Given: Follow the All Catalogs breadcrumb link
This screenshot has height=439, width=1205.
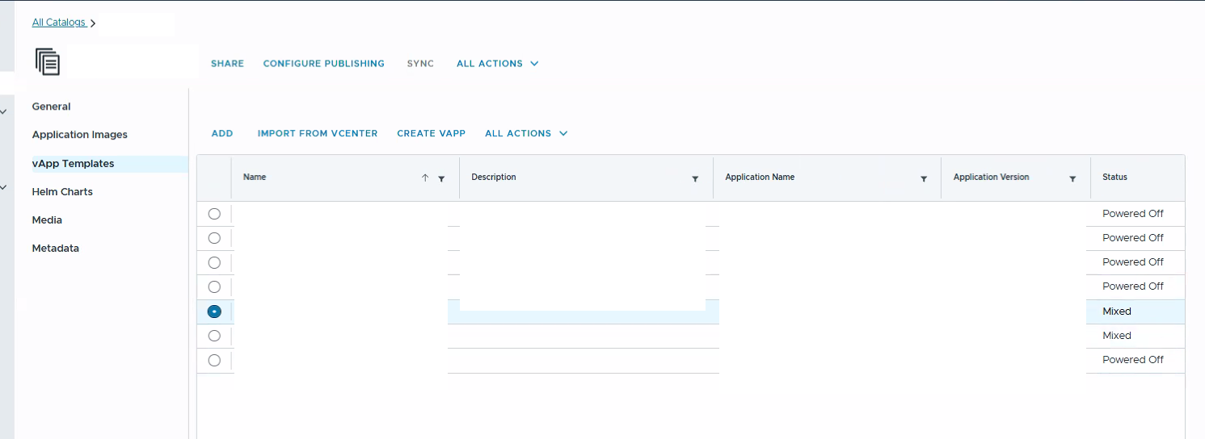Looking at the screenshot, I should coord(58,23).
